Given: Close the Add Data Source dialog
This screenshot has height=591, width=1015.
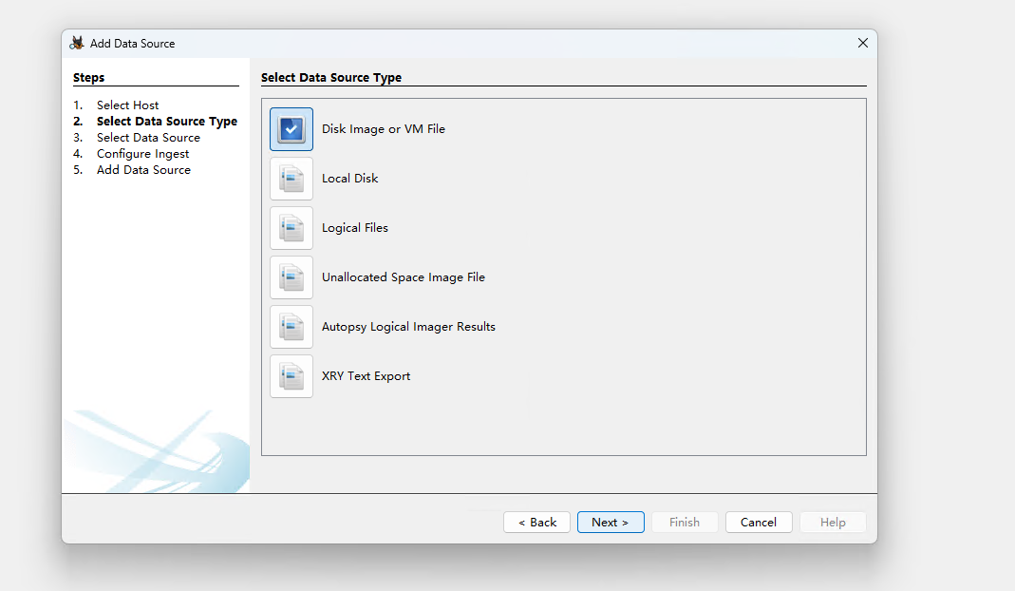Looking at the screenshot, I should tap(863, 43).
